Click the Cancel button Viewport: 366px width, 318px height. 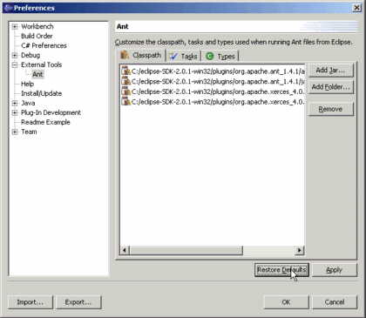335,302
